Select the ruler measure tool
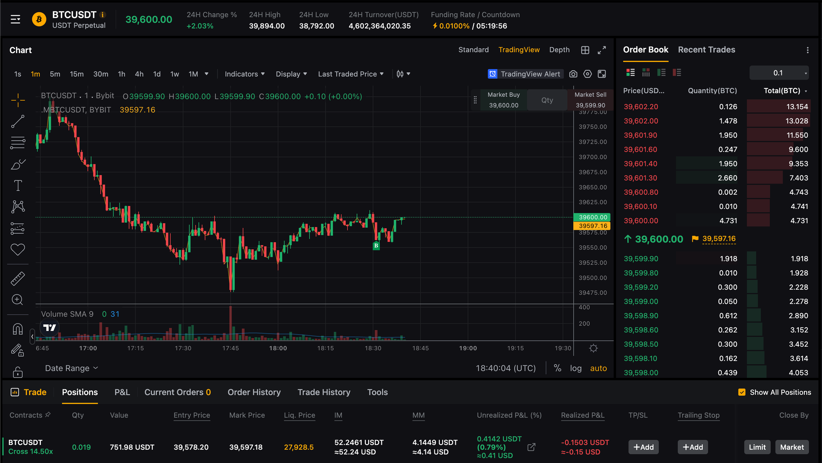The width and height of the screenshot is (822, 463). (x=18, y=278)
